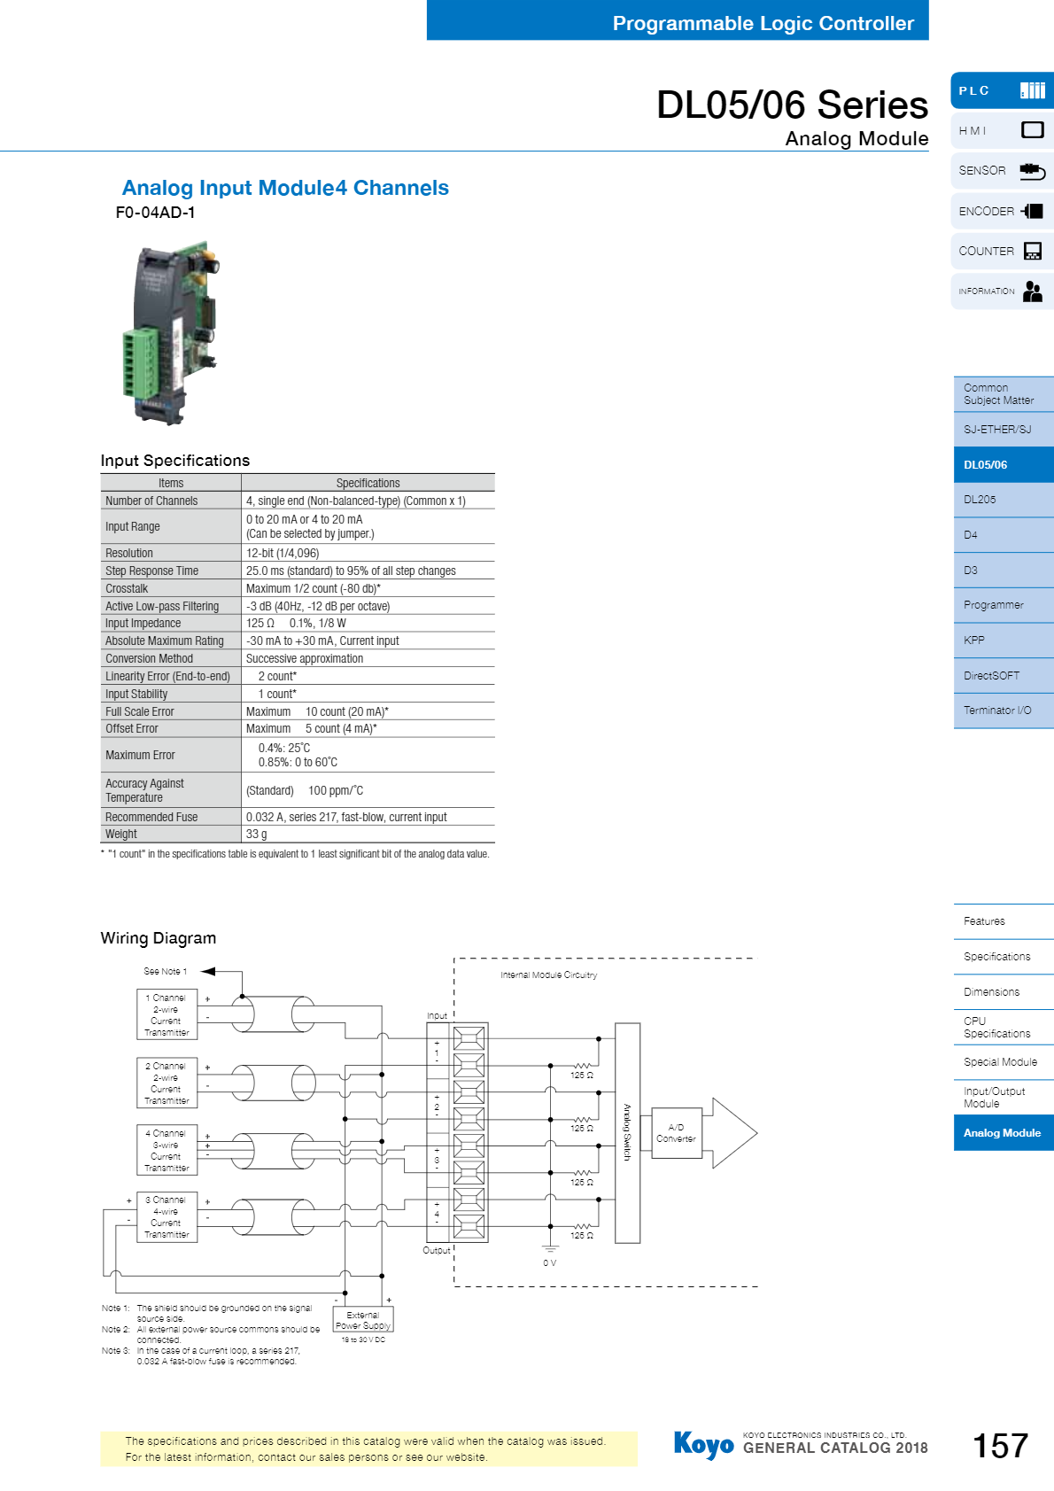Image resolution: width=1054 pixels, height=1491 pixels.
Task: Click the 33 g weight value
Action: 256,835
